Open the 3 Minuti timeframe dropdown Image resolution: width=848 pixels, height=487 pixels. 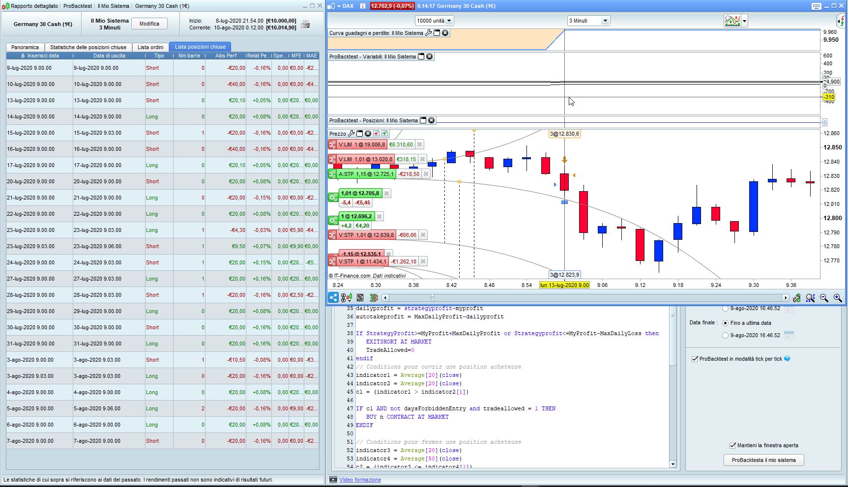coord(588,21)
